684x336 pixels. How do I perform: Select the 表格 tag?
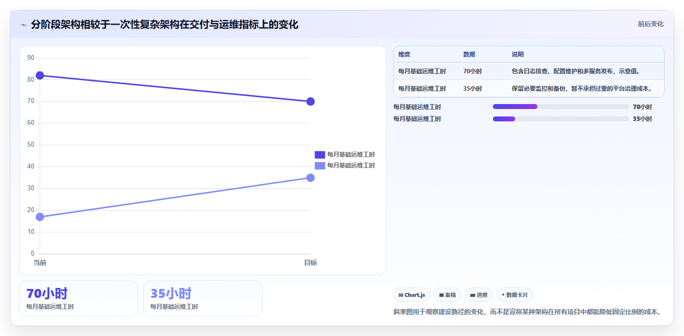447,295
